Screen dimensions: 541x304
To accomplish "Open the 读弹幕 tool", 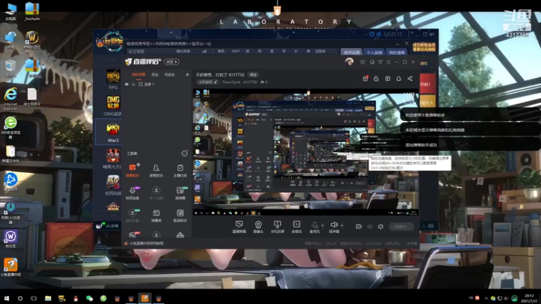I will 180,193.
